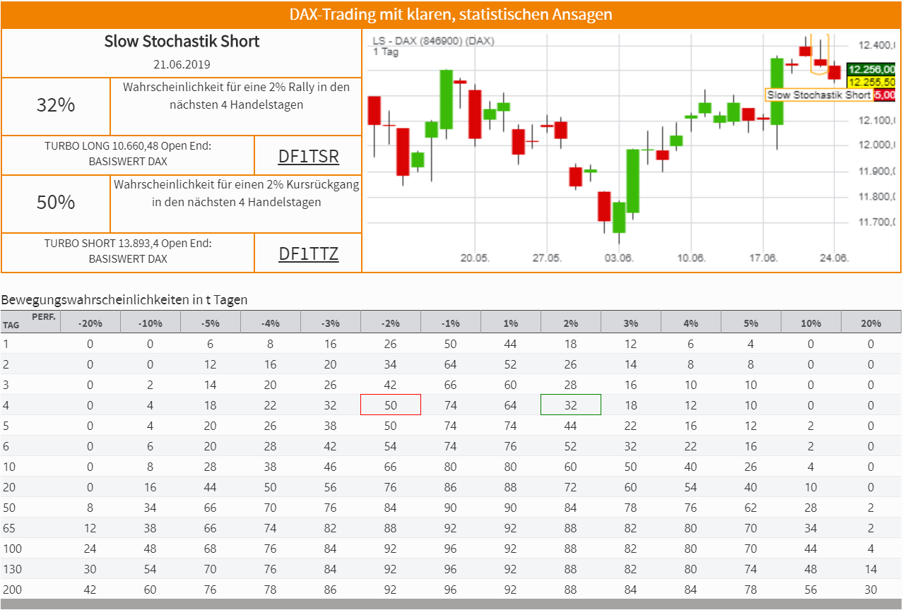Viewport: 903px width, 610px height.
Task: Click the positive 3% column header
Action: [631, 323]
